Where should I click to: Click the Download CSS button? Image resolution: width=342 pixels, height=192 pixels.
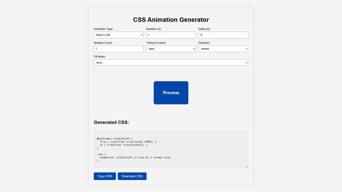coord(132,176)
